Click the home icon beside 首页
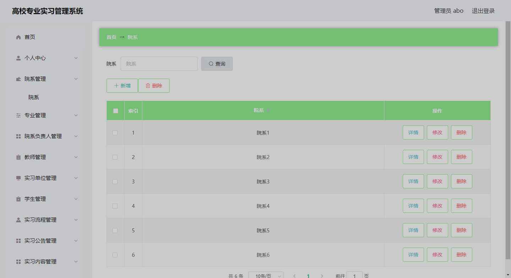This screenshot has width=511, height=278. pyautogui.click(x=18, y=37)
